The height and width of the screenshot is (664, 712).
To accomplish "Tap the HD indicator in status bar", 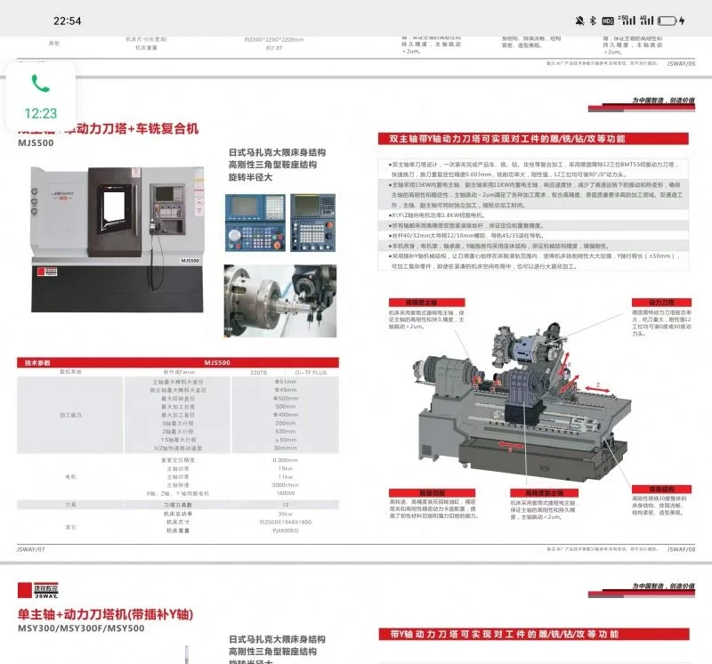I will pos(608,20).
